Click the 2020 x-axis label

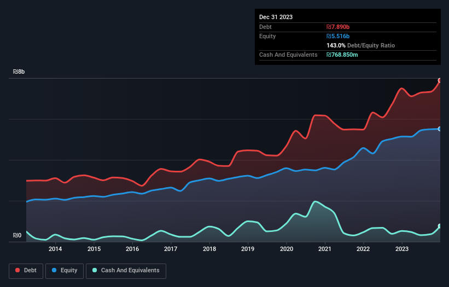tap(287, 249)
